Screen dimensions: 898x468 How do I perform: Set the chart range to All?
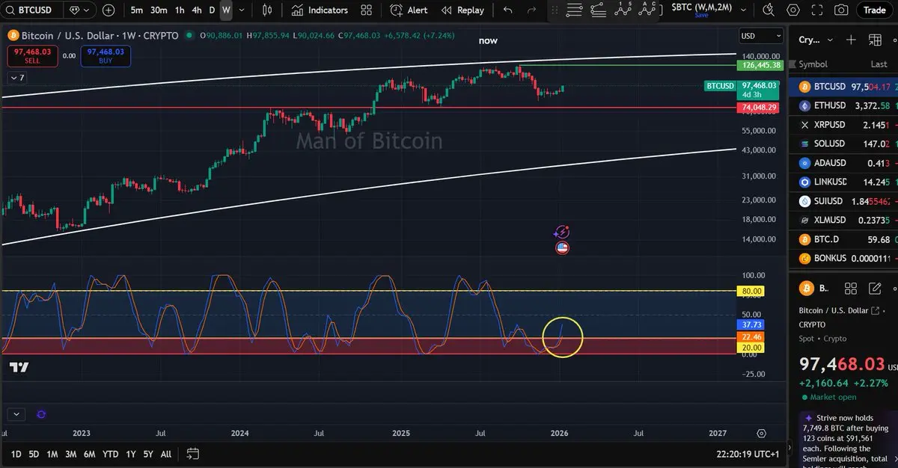[165, 454]
